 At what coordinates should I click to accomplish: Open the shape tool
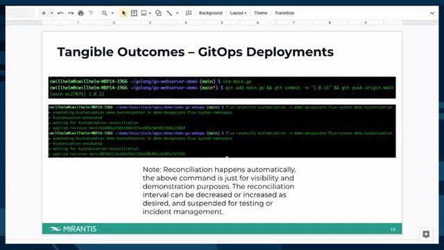(158, 13)
